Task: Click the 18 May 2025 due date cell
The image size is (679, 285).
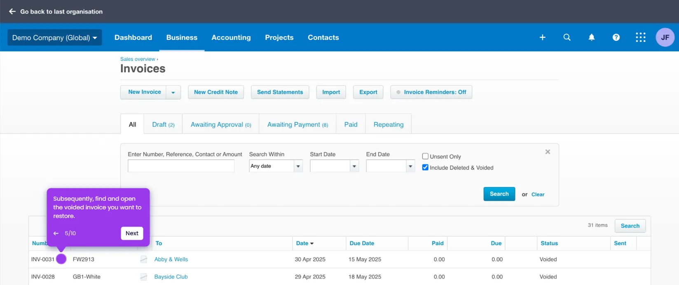Action: (x=365, y=277)
